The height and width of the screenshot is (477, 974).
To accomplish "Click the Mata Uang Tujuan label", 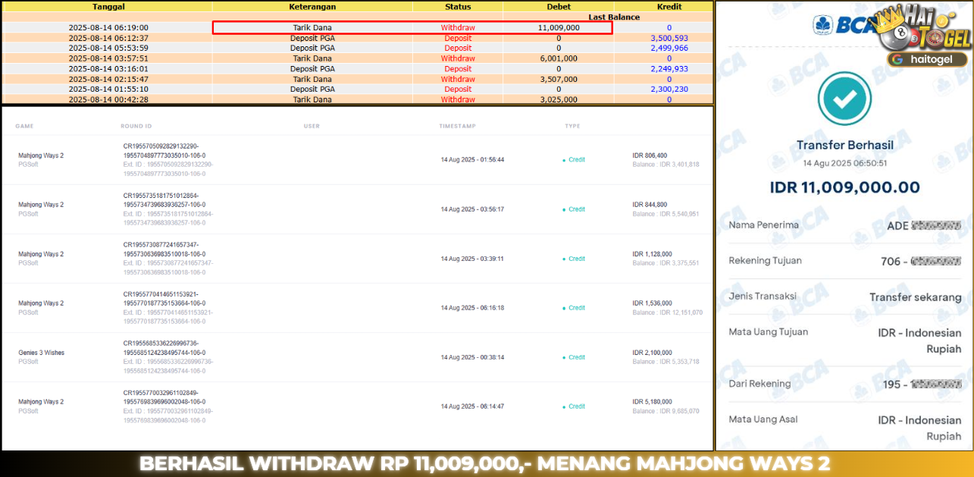I will 768,332.
